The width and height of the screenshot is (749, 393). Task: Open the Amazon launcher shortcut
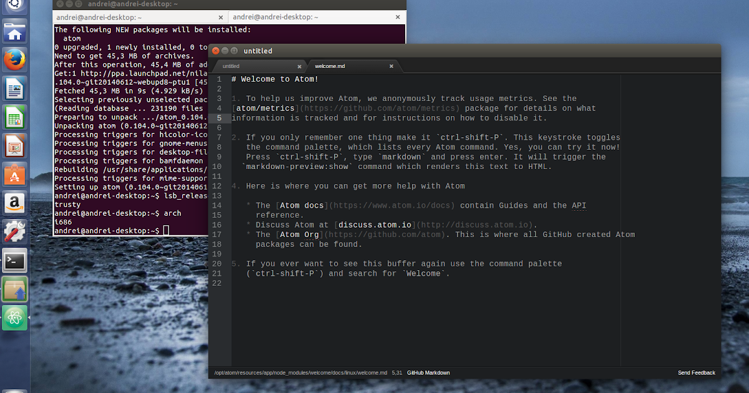click(14, 203)
